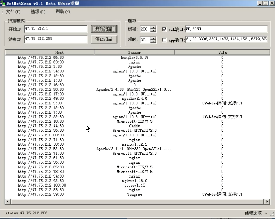Sort results by the Banner column header
275x219 pixels.
134,52
